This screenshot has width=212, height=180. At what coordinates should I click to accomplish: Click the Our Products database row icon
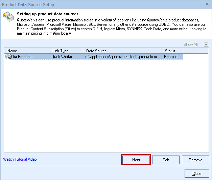[8, 57]
